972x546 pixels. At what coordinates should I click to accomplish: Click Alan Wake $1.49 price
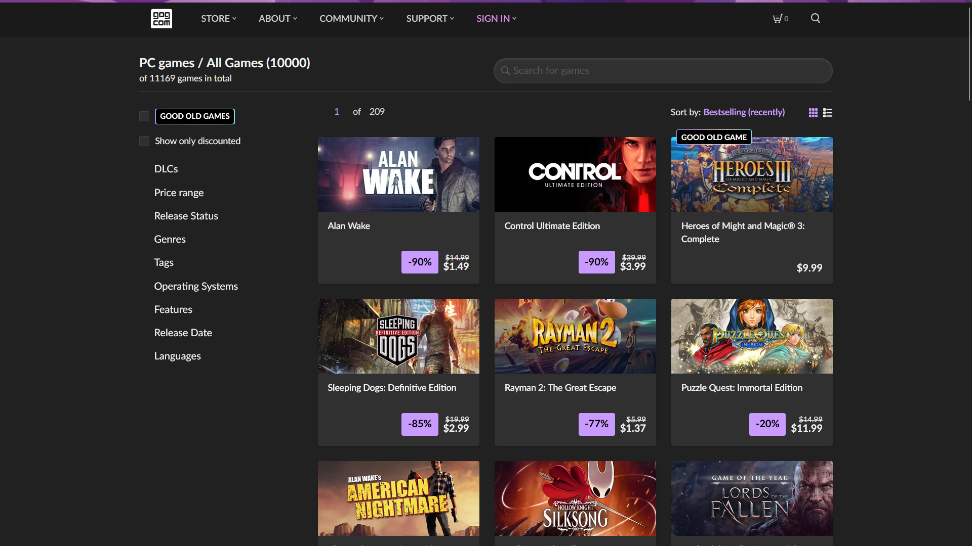click(x=456, y=266)
